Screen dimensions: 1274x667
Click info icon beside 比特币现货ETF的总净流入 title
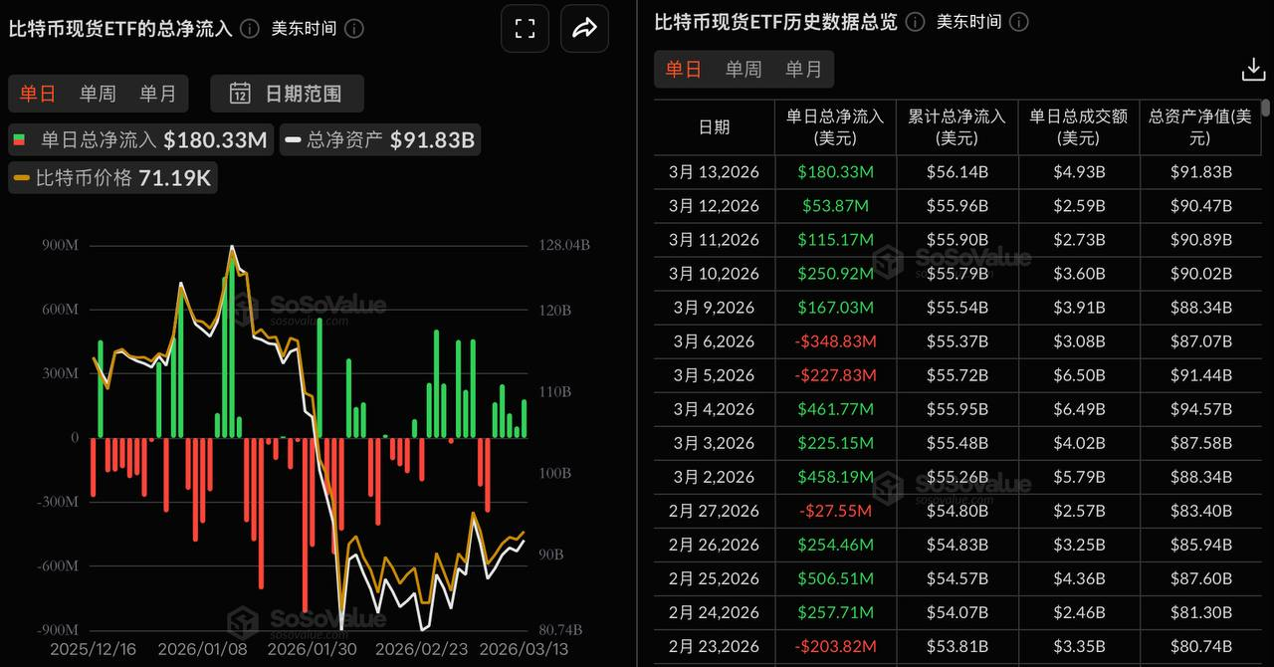(x=250, y=29)
